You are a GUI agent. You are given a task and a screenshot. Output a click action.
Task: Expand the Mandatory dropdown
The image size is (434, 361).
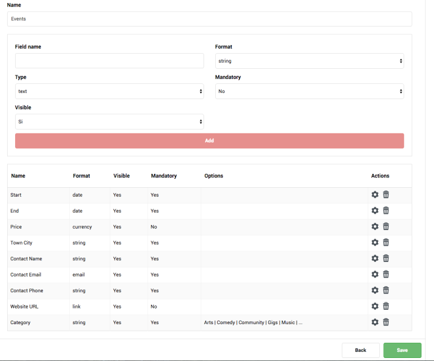[309, 91]
